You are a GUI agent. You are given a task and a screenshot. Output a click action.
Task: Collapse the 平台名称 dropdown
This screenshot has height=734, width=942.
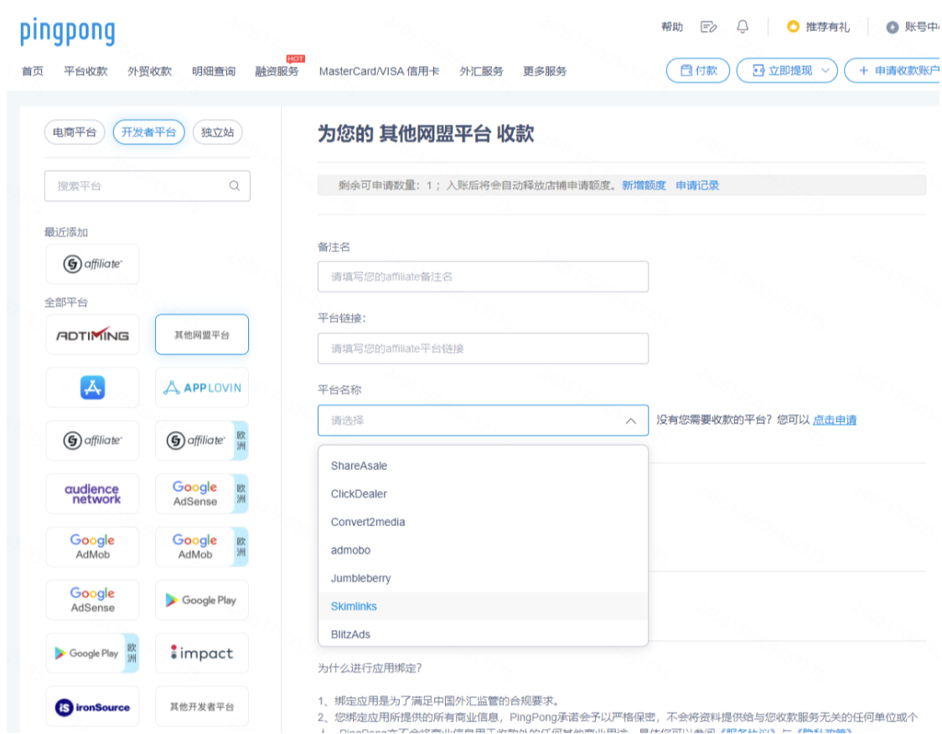coord(630,421)
